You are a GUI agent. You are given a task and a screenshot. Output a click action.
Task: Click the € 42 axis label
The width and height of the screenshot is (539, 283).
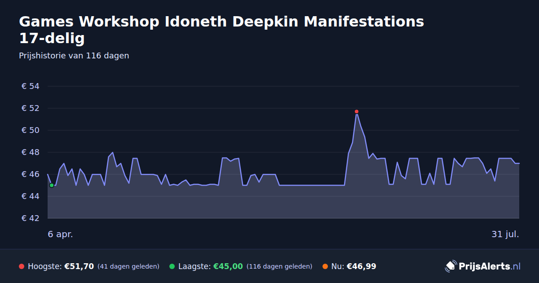(x=31, y=218)
